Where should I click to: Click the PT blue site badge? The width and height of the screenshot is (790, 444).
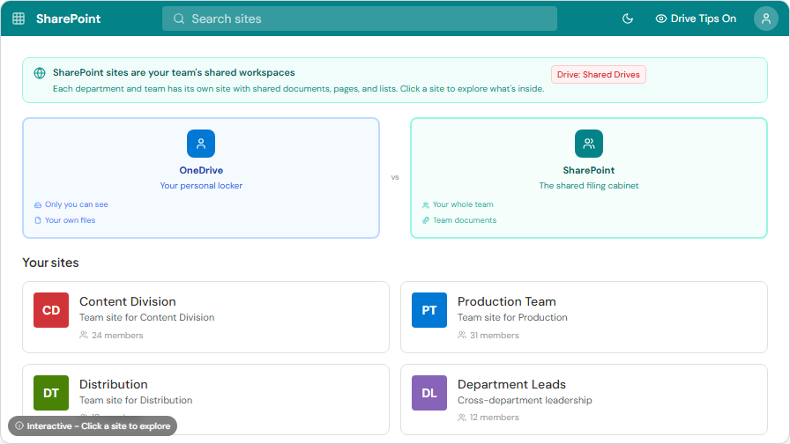pos(429,310)
